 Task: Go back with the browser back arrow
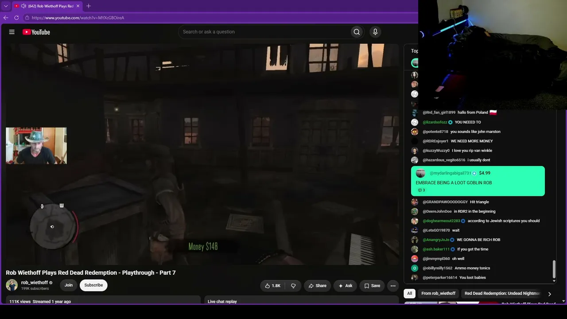(x=6, y=18)
